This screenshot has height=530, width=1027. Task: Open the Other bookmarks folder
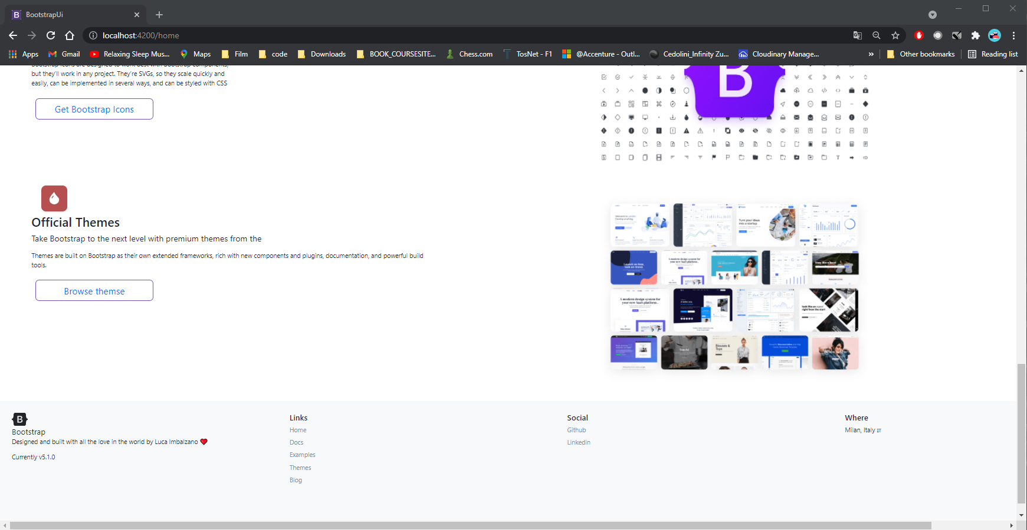(x=921, y=54)
